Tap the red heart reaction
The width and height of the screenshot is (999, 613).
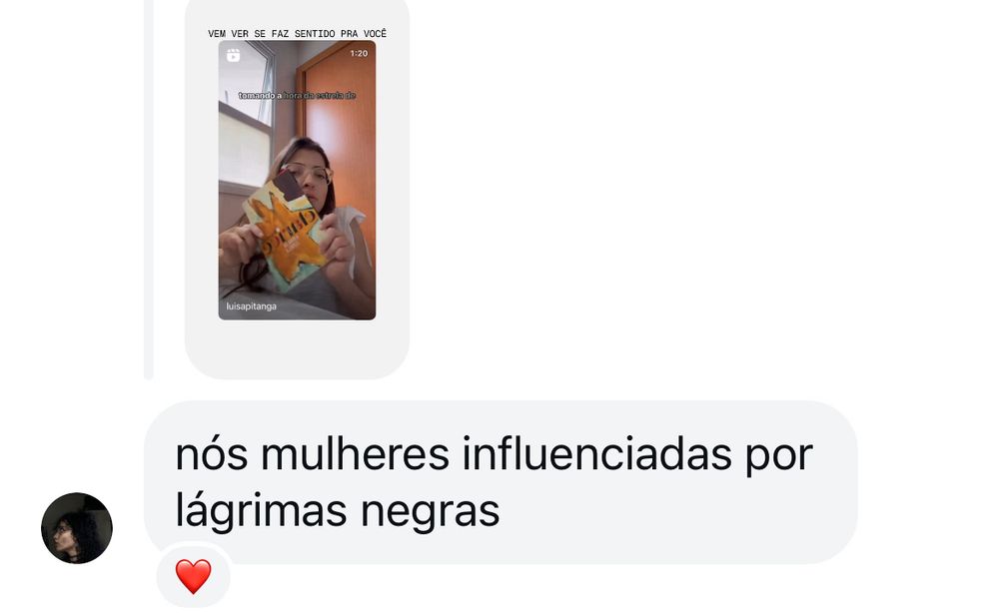pyautogui.click(x=193, y=576)
